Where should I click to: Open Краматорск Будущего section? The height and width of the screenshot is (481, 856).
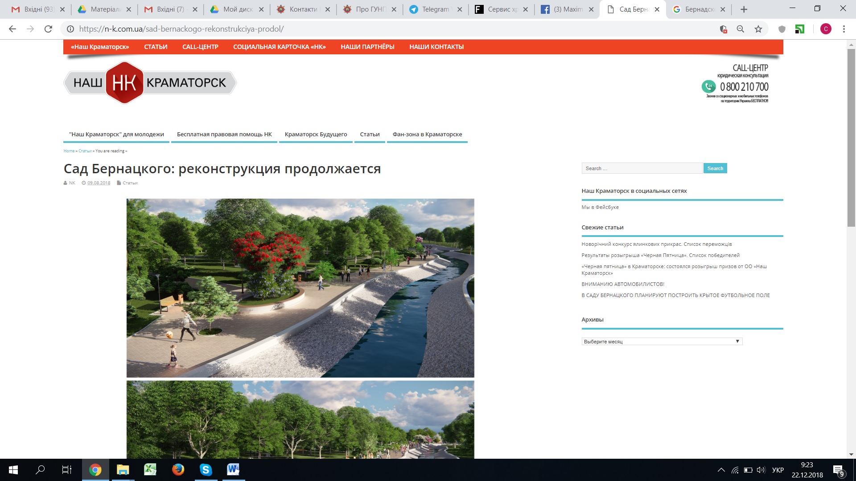[x=316, y=135]
